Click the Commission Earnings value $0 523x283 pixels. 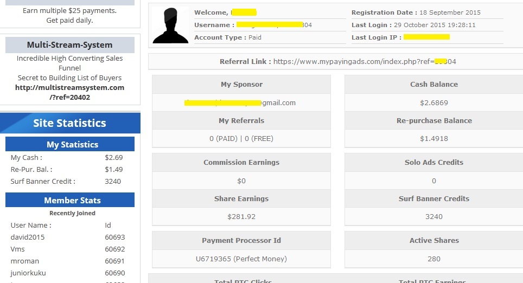241,181
